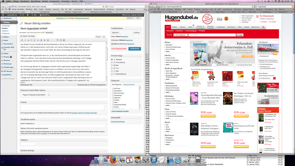
Task: Insert a bulleted list in editor
Action: 32,40
